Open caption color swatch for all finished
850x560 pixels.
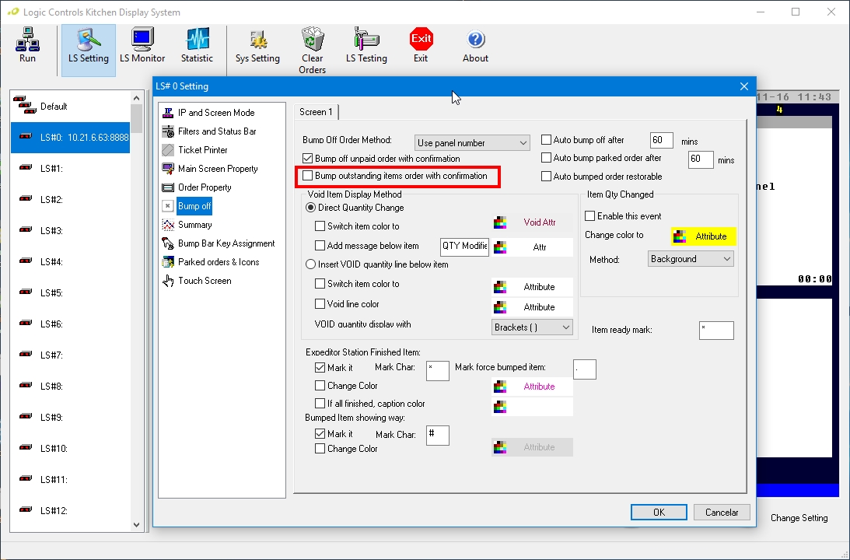532,407
